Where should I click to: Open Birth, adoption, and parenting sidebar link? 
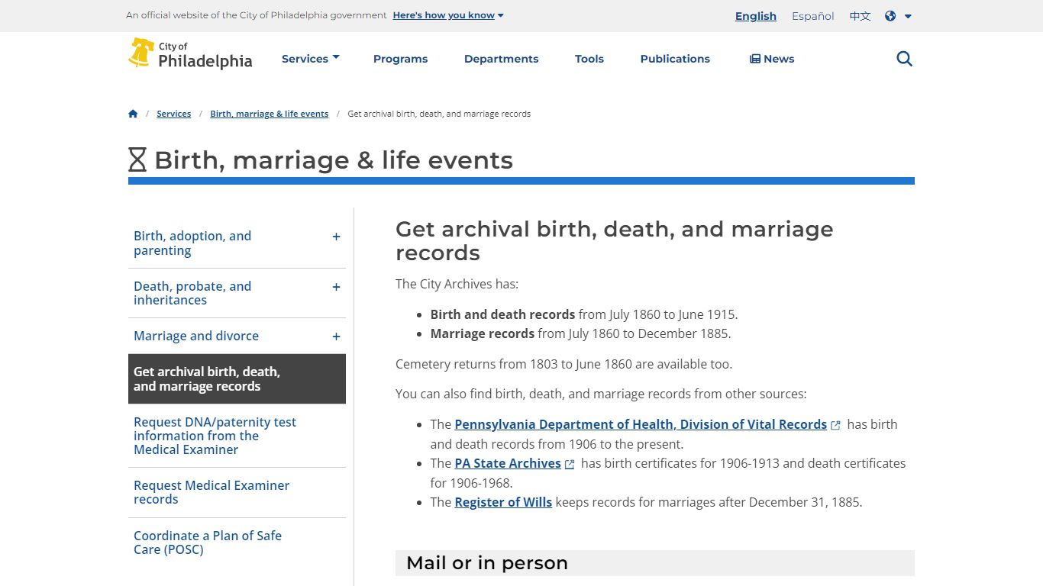coord(192,243)
